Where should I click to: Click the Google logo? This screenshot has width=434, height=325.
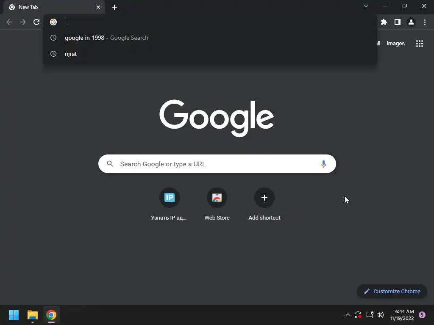point(217,118)
